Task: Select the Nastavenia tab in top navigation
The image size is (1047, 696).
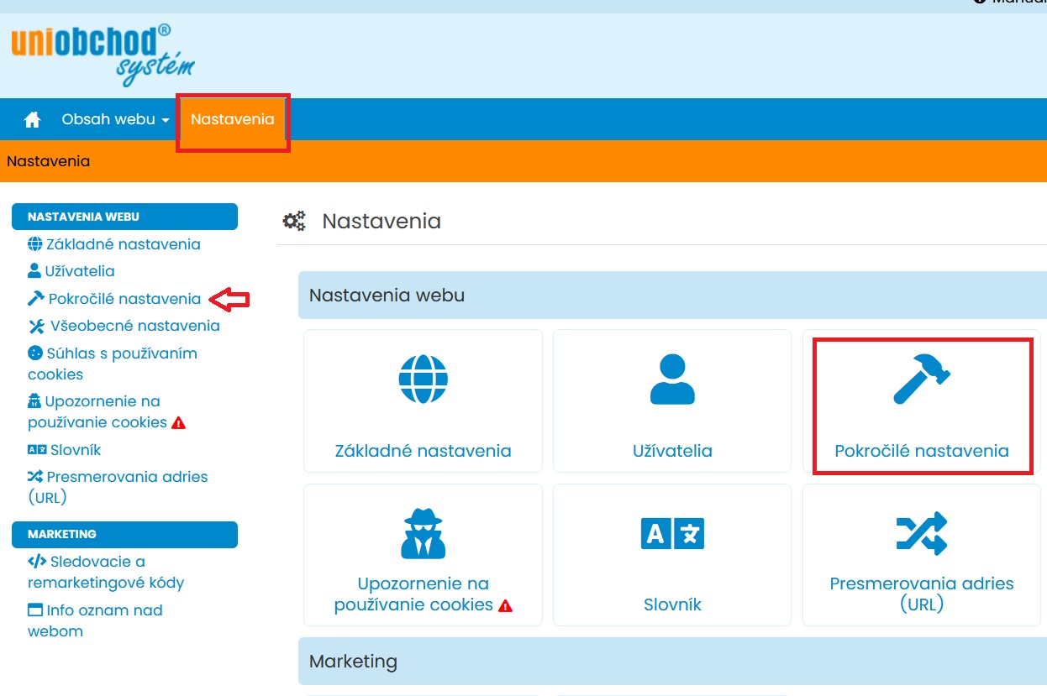Action: [232, 120]
